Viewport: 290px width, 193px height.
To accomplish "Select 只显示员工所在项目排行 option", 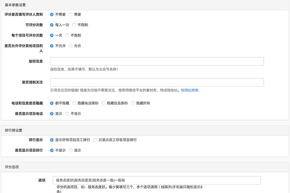I will [95, 140].
